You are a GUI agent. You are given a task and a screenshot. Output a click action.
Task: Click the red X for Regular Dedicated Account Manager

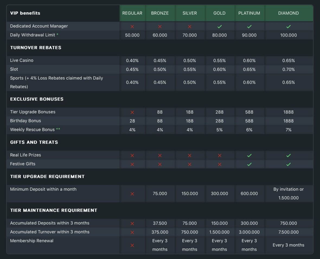tap(132, 27)
